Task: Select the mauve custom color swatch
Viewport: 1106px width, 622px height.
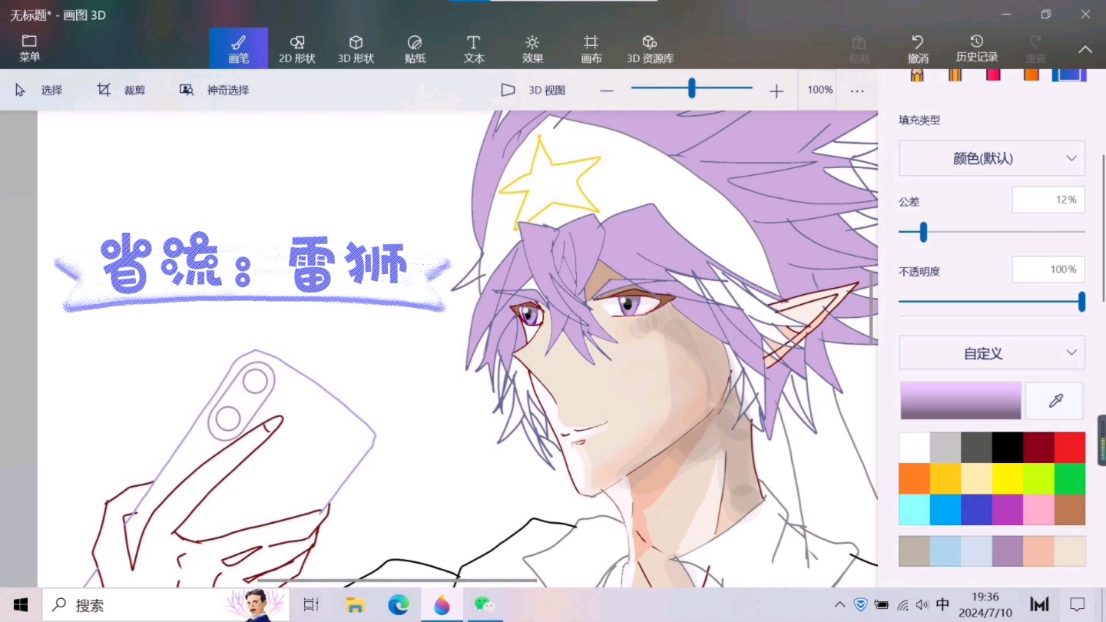Action: point(1008,551)
